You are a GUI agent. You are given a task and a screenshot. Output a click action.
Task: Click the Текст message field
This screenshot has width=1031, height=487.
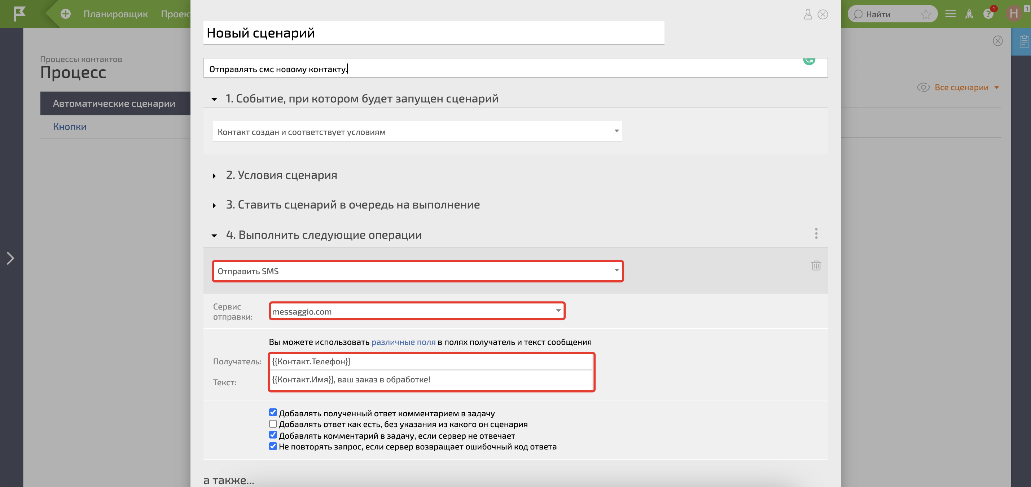coord(431,380)
